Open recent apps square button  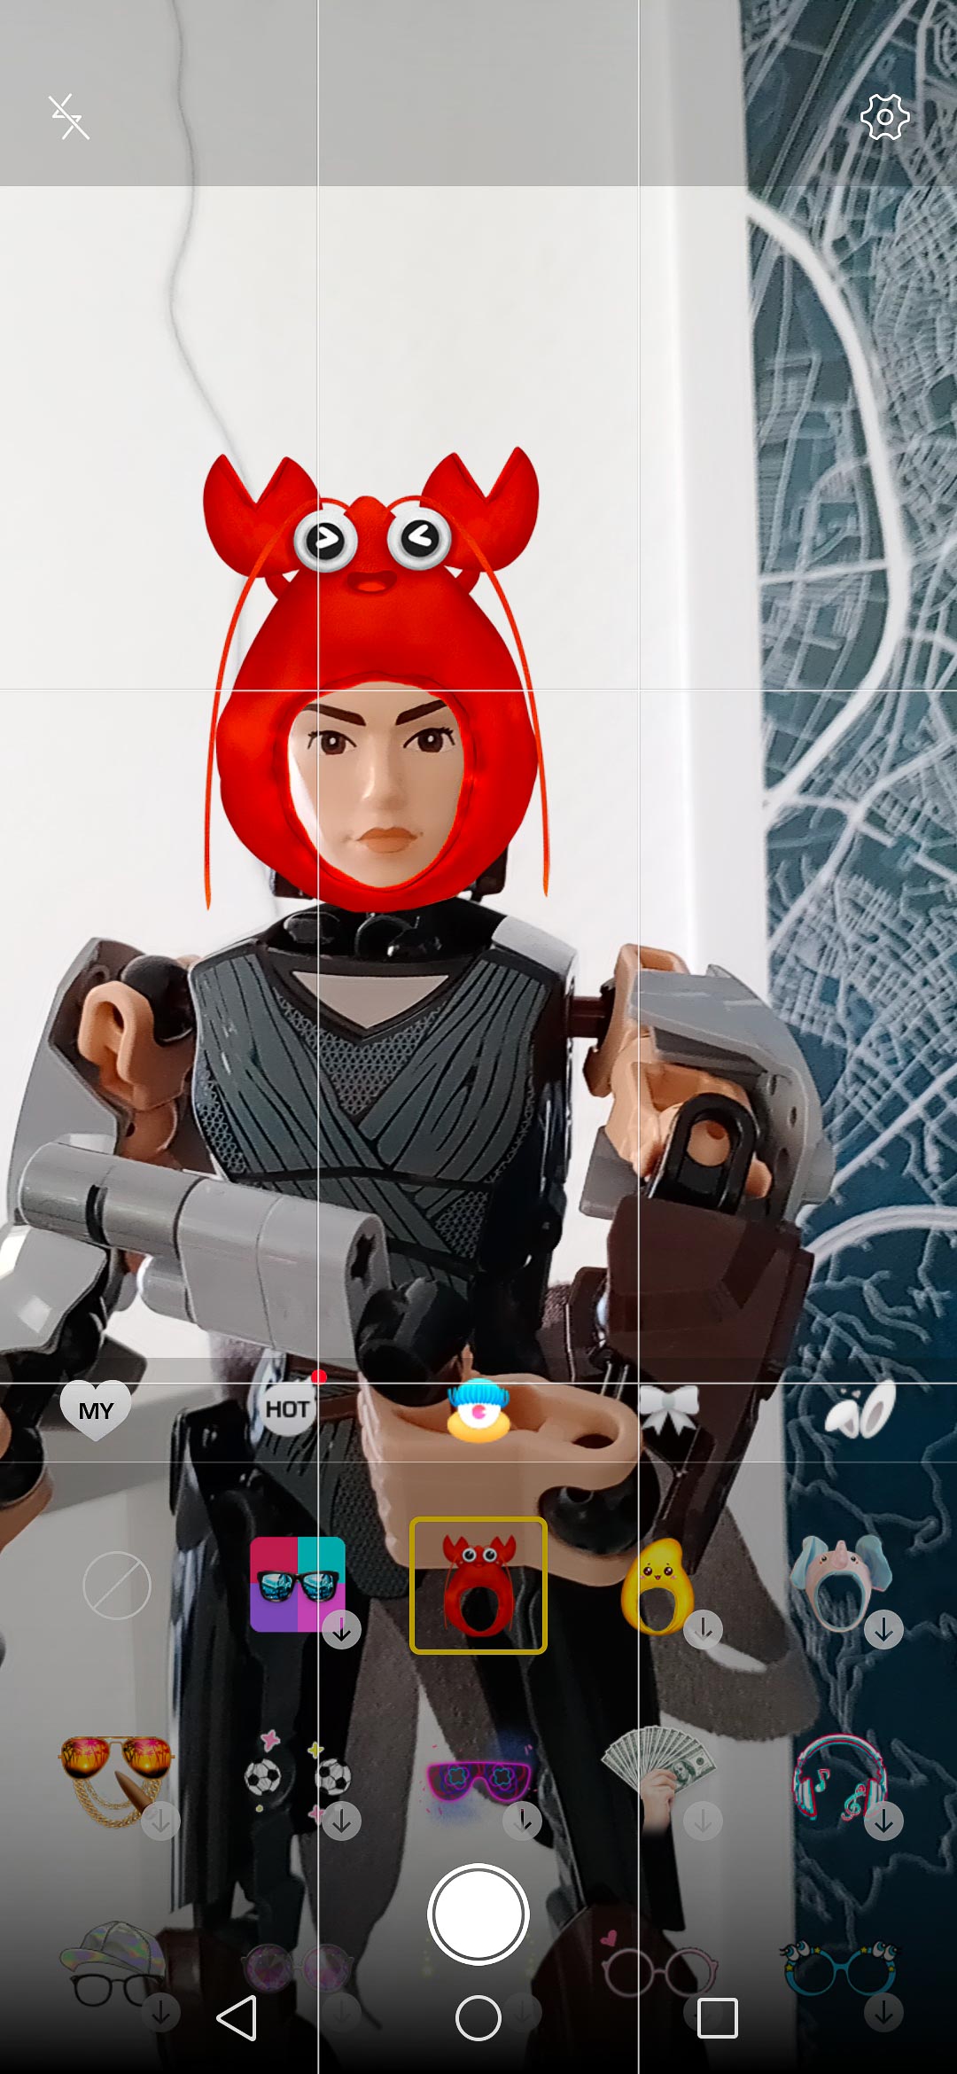point(718,2018)
